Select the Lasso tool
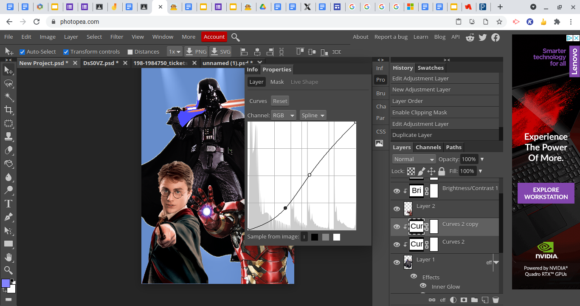 click(x=8, y=83)
